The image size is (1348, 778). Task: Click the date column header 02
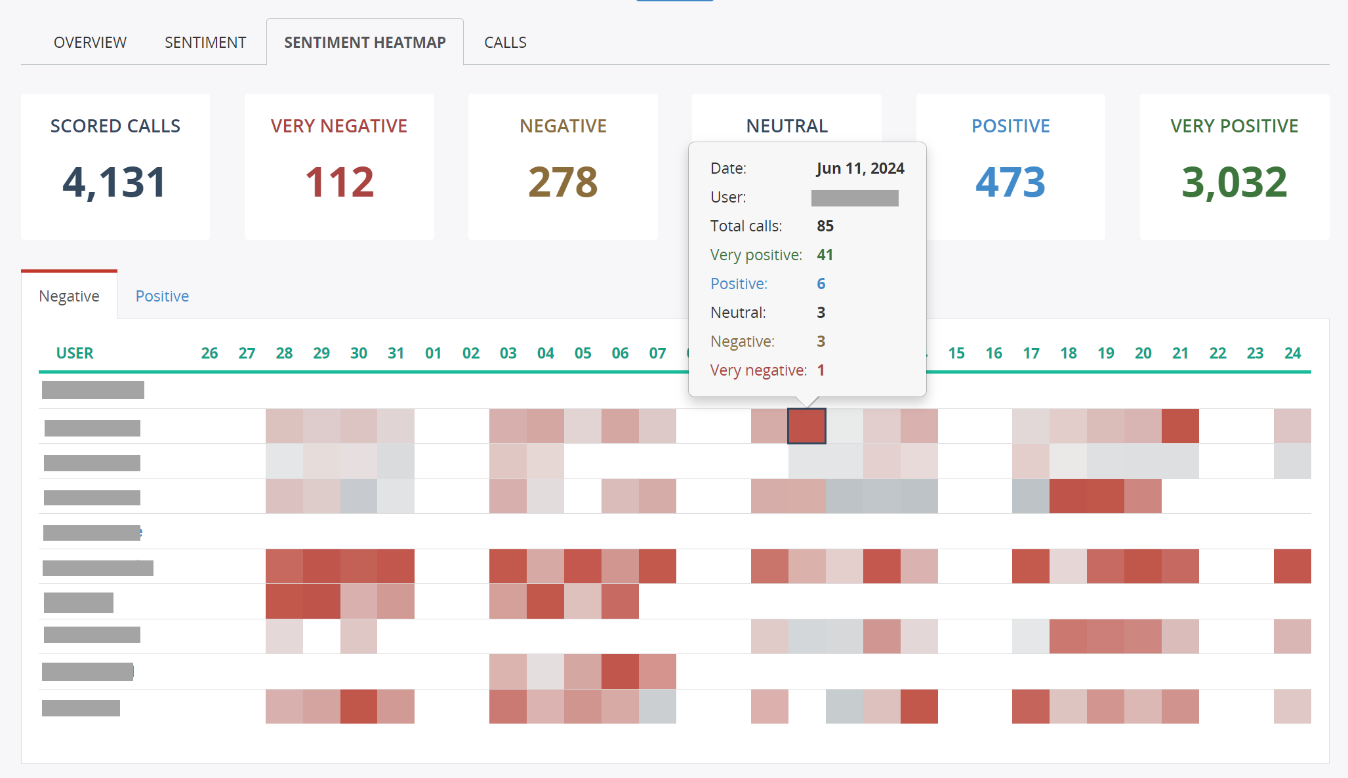tap(471, 353)
